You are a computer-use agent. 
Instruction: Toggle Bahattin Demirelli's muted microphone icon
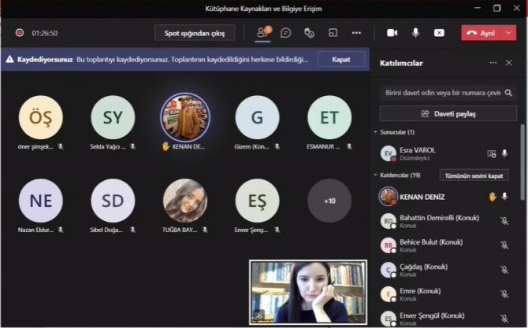click(504, 221)
